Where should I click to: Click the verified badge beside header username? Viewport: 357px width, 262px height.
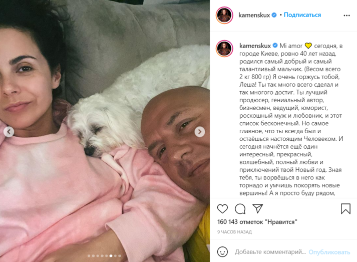click(274, 15)
